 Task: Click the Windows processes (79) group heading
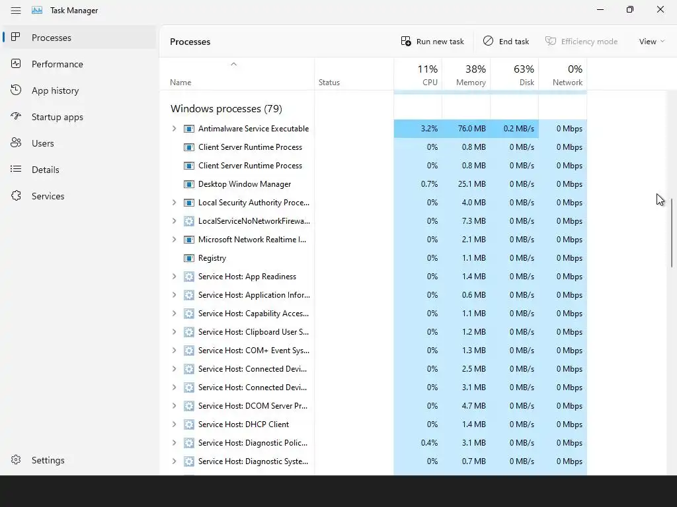[226, 109]
